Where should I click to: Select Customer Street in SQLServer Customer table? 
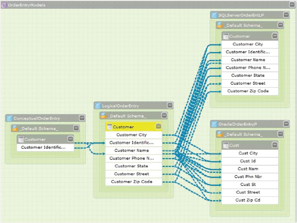[250, 83]
